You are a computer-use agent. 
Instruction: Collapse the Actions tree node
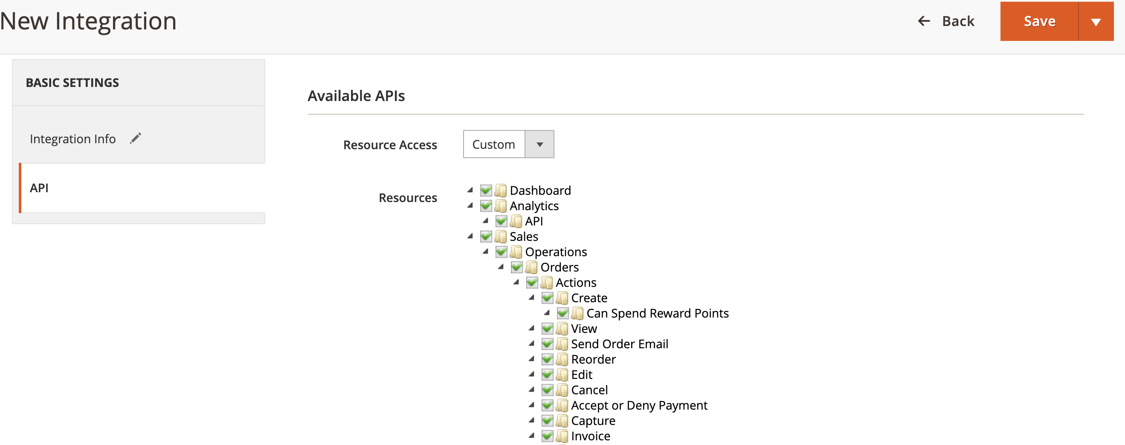coord(516,282)
